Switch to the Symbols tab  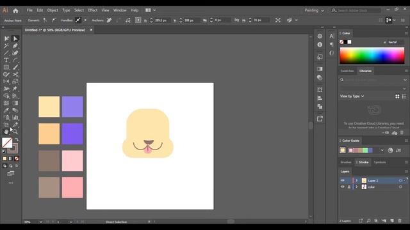point(380,162)
